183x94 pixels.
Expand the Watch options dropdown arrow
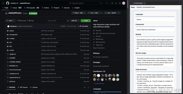tap(84, 13)
